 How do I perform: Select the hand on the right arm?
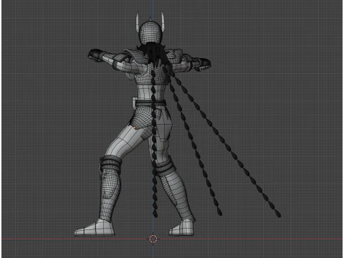203,65
